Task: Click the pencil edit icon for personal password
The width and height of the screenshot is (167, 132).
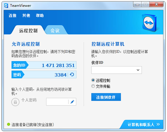Action: point(72,102)
